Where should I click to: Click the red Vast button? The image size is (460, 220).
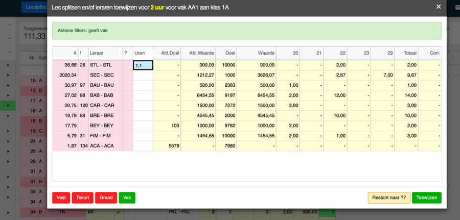61,198
